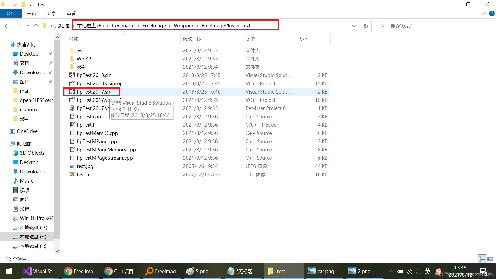496x279 pixels.
Task: Open the Help question mark icon
Action: (492, 13)
